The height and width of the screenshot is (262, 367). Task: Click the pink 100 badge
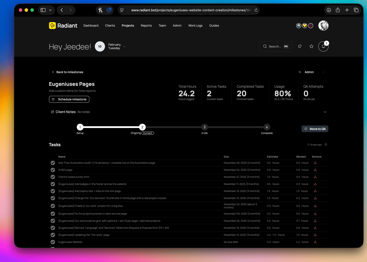[x=310, y=26]
